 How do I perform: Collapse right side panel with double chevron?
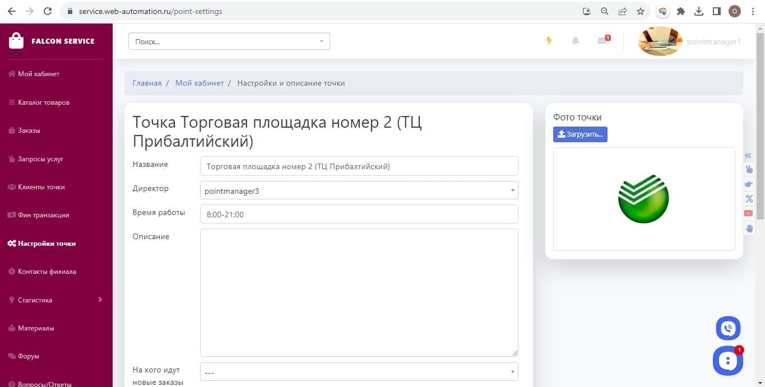coord(748,156)
